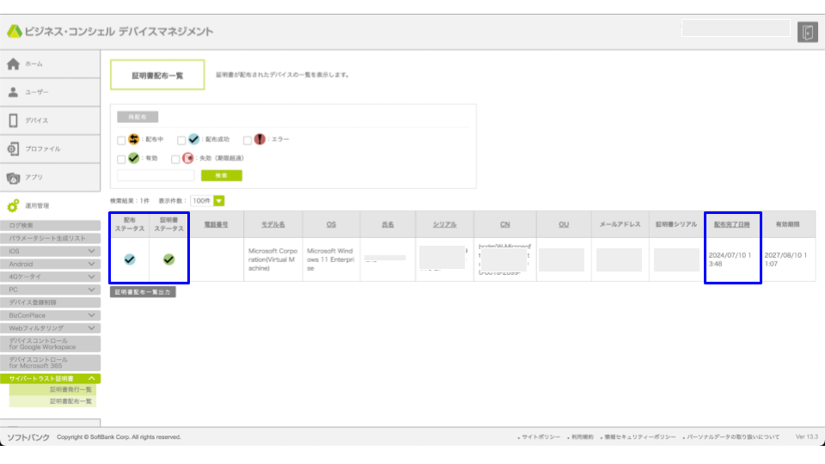
Task: Click the green 検索 button
Action: click(x=222, y=175)
